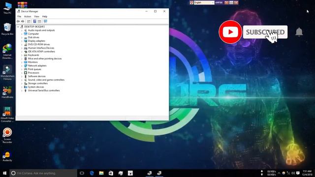Open the HandBrake desktop icon
Image resolution: width=315 pixels, height=177 pixels.
(x=7, y=92)
